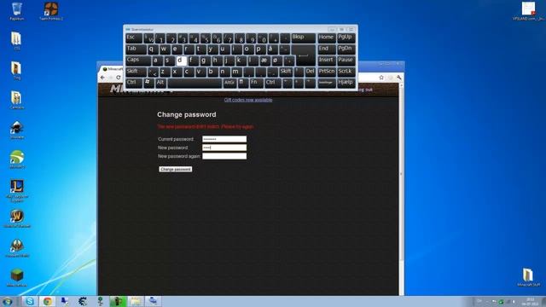The image size is (546, 307).
Task: Reload the Minecraft page in browser
Action: pyautogui.click(x=119, y=78)
